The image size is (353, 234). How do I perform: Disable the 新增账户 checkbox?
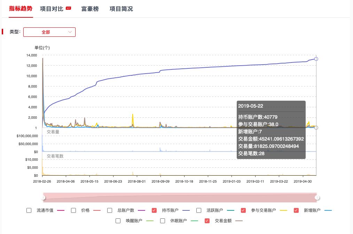296,210
